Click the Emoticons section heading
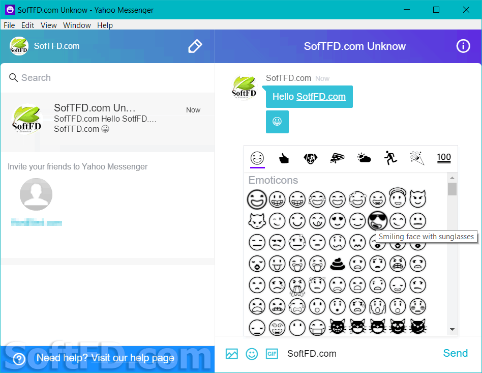The height and width of the screenshot is (373, 482). tap(273, 180)
